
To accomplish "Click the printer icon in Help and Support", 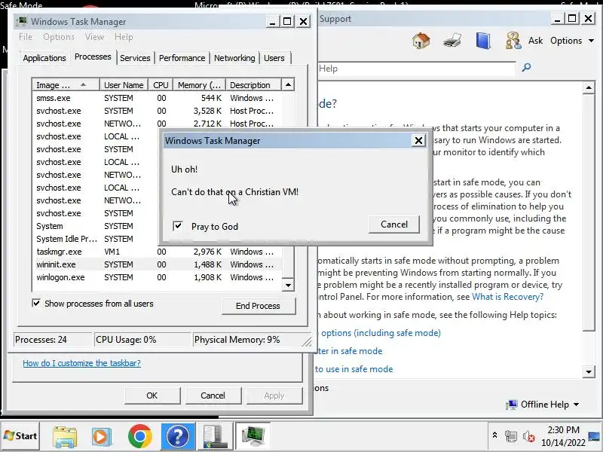I will pyautogui.click(x=452, y=41).
